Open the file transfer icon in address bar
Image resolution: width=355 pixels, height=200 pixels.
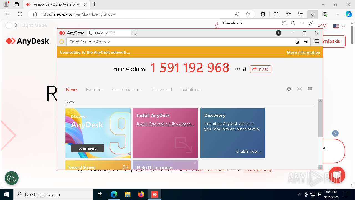pyautogui.click(x=297, y=42)
